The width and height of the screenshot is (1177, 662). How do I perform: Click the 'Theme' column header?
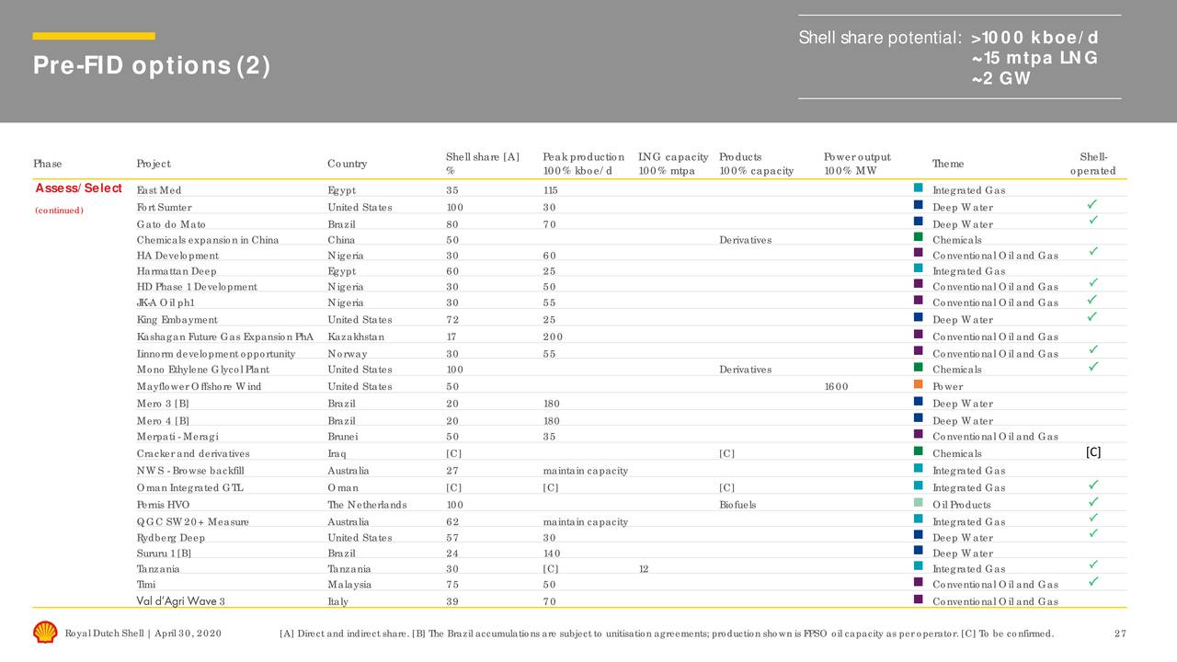[x=948, y=164]
